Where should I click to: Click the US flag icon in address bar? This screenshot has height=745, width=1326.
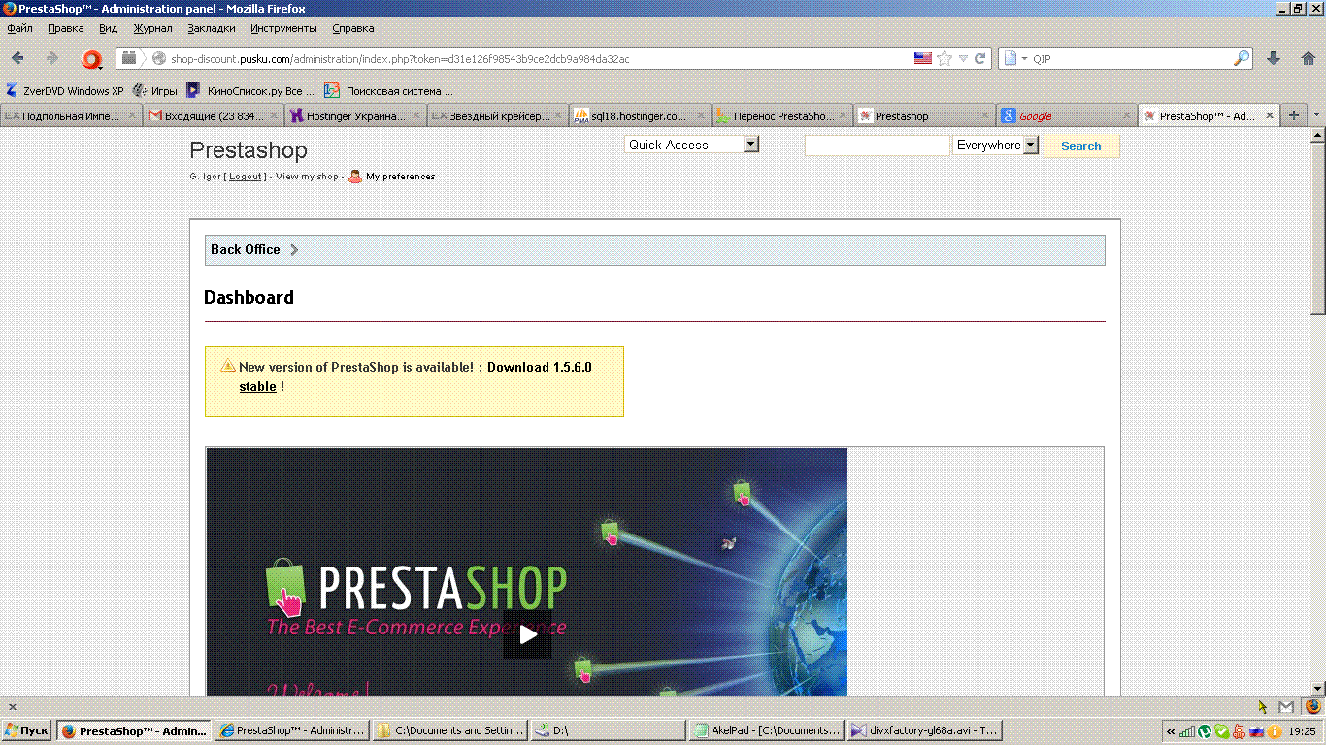[x=923, y=58]
